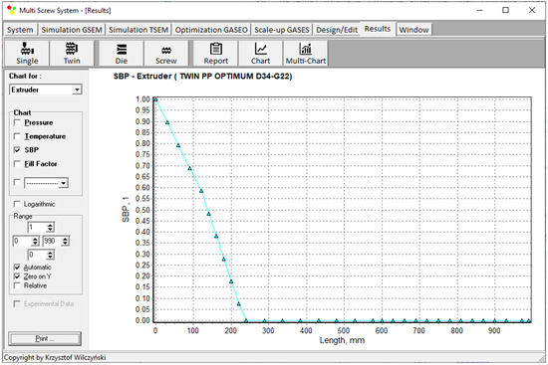Click the Print button
548x365 pixels.
pos(45,338)
